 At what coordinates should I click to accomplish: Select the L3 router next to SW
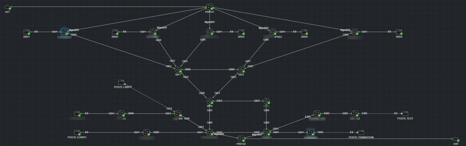[x=121, y=113]
